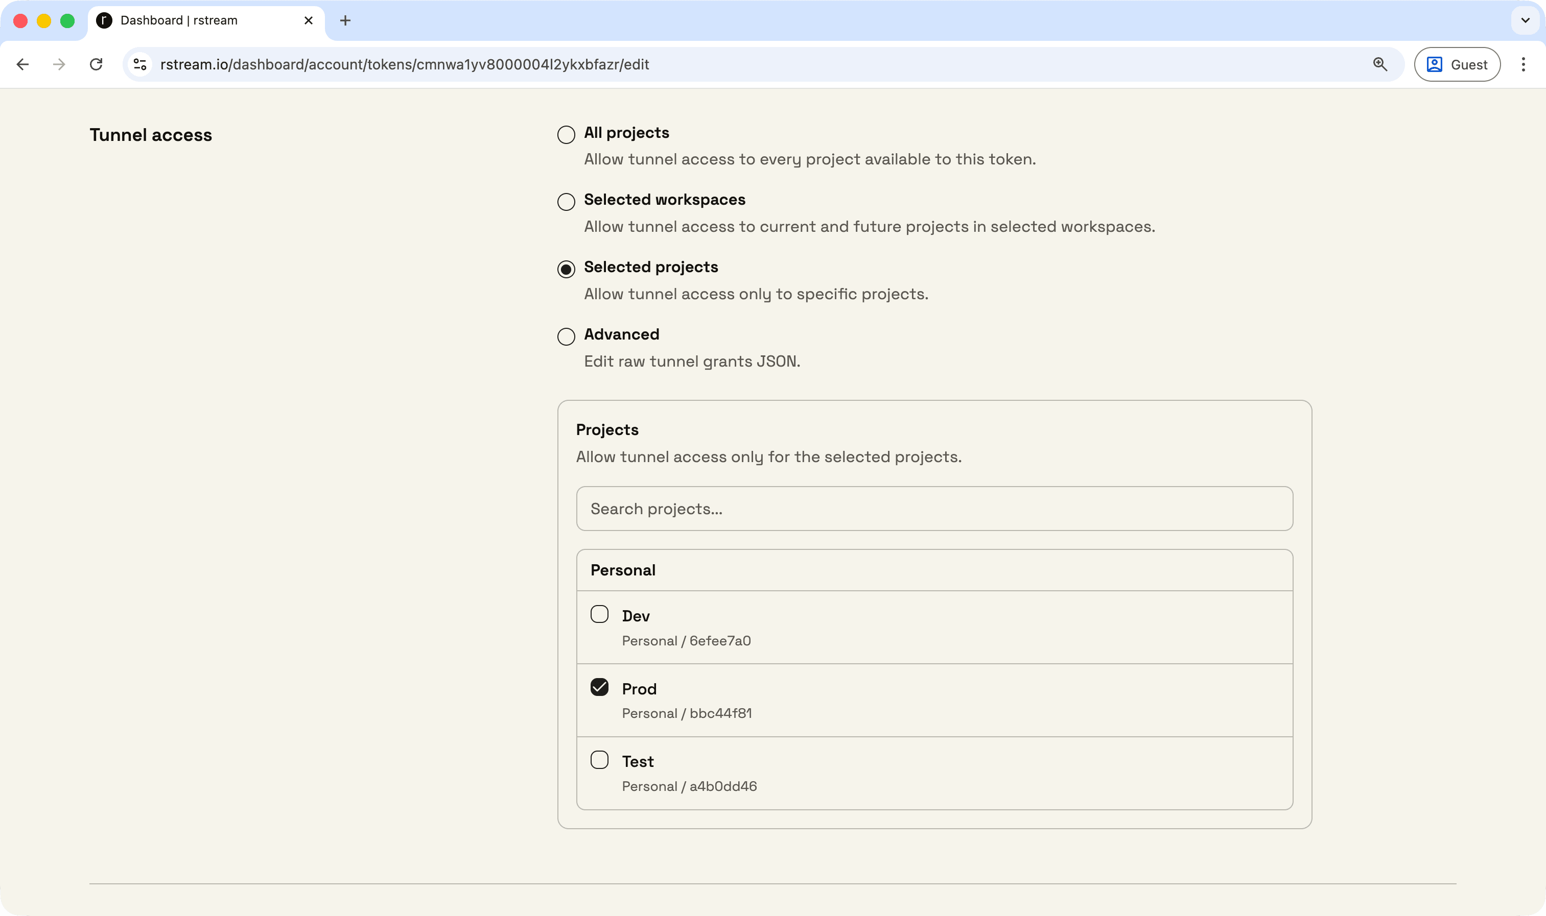Reload the current page

coord(96,64)
